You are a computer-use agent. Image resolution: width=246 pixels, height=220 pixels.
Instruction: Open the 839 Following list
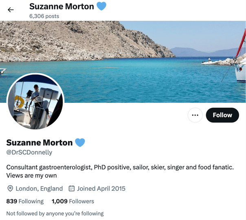(x=25, y=201)
